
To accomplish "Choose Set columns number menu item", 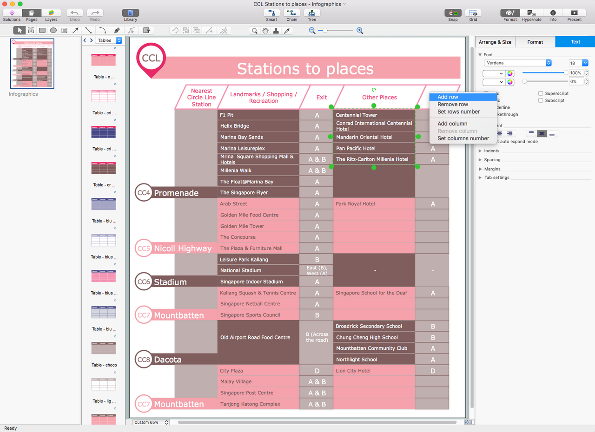I will [463, 138].
